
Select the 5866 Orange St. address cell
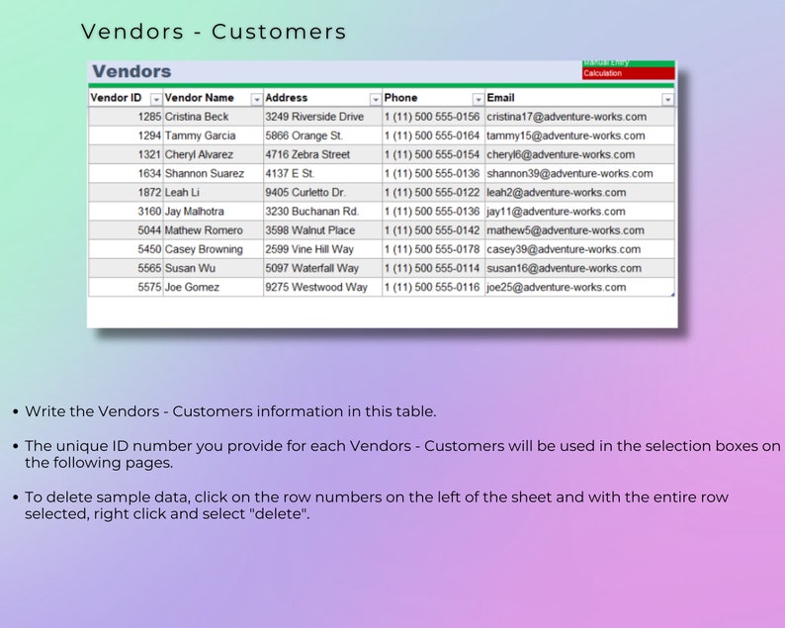323,135
